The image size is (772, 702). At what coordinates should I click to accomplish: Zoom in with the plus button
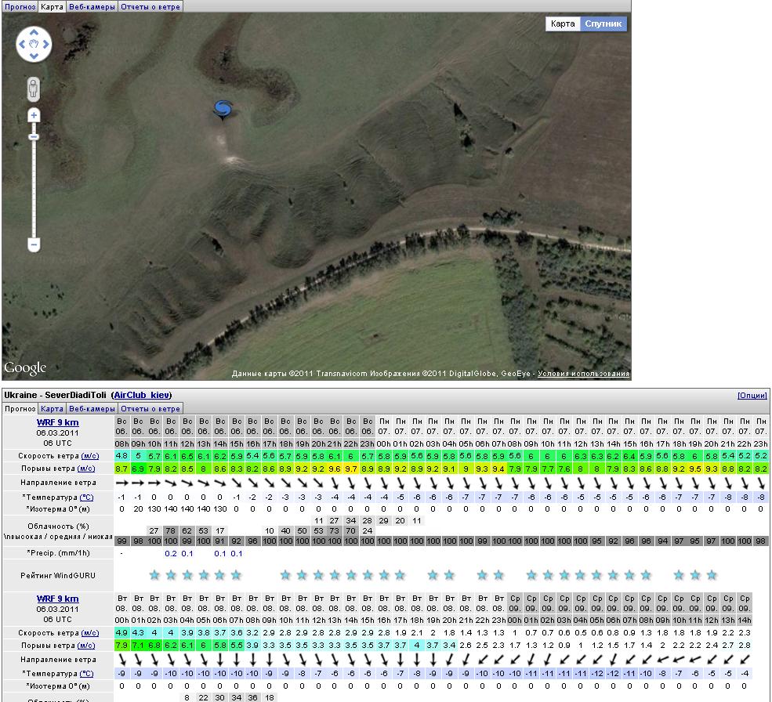pos(34,116)
